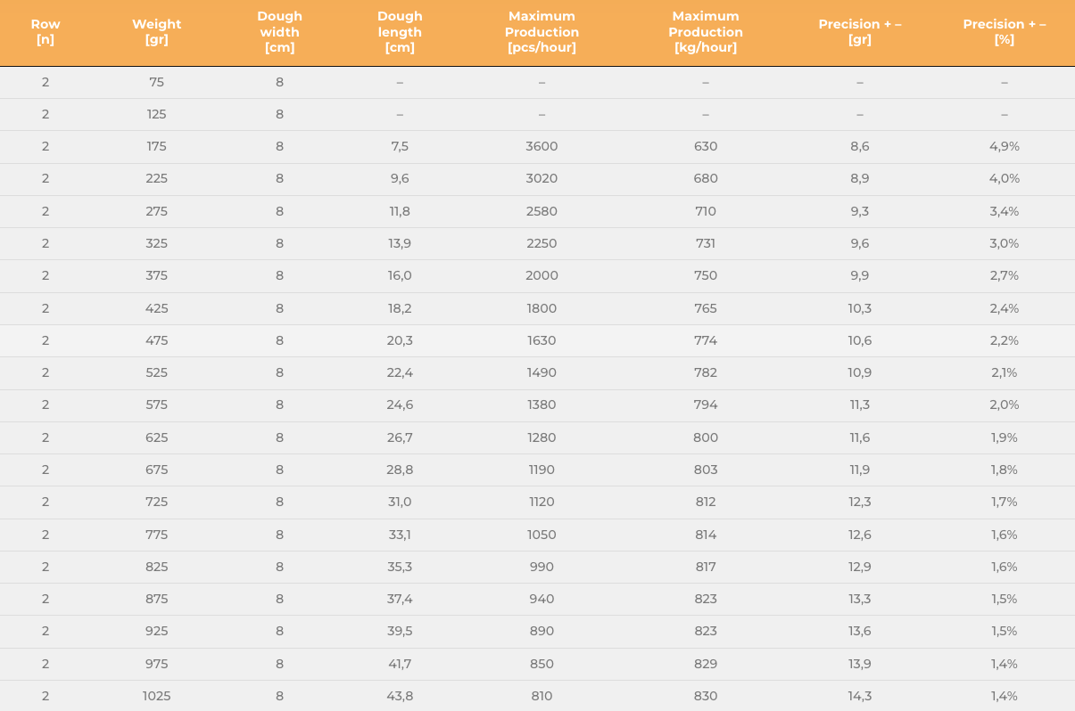This screenshot has width=1075, height=711.
Task: Select the dough length value 43,8
Action: tap(400, 696)
